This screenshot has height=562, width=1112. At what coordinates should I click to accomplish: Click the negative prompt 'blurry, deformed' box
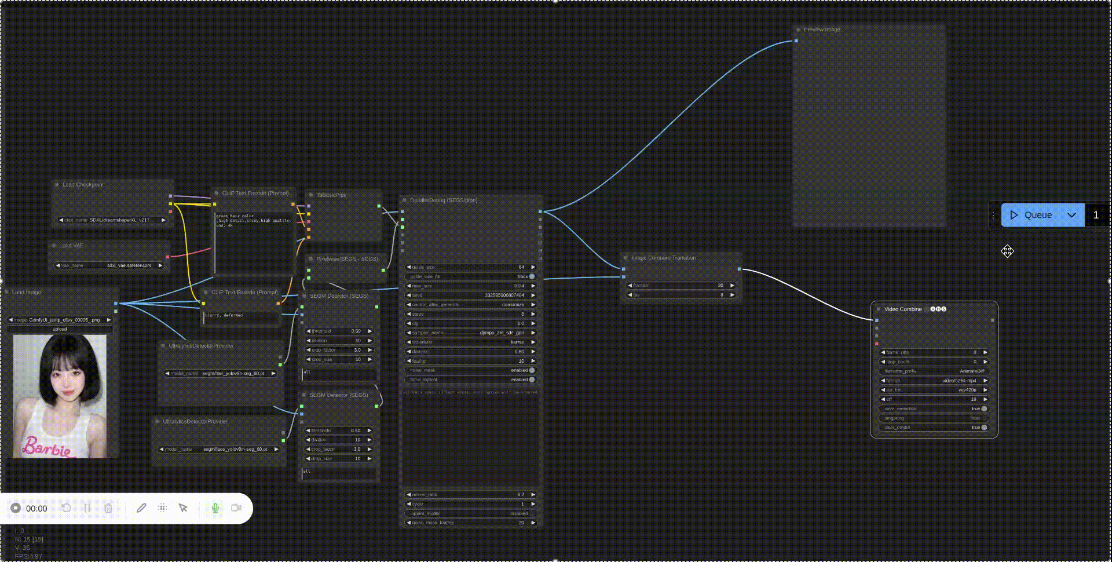(241, 318)
